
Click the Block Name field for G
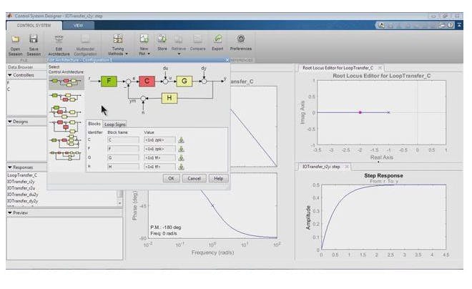click(x=123, y=158)
